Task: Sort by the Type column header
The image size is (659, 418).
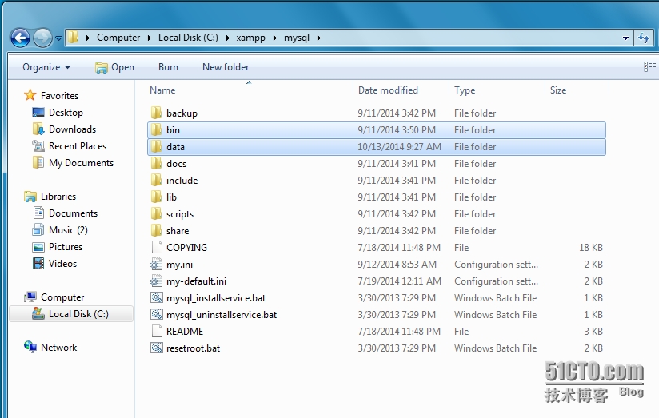Action: coord(465,90)
